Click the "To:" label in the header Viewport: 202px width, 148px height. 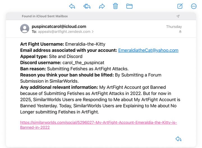34,31
